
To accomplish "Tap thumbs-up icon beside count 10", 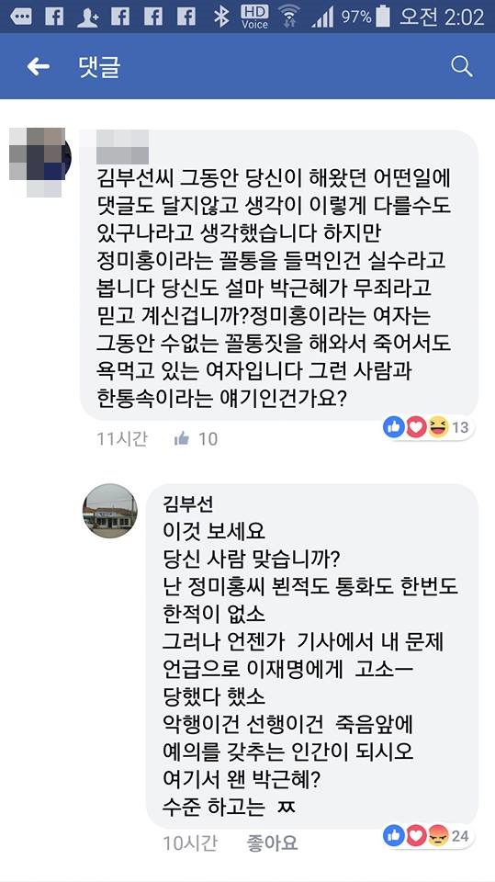I will 182,439.
